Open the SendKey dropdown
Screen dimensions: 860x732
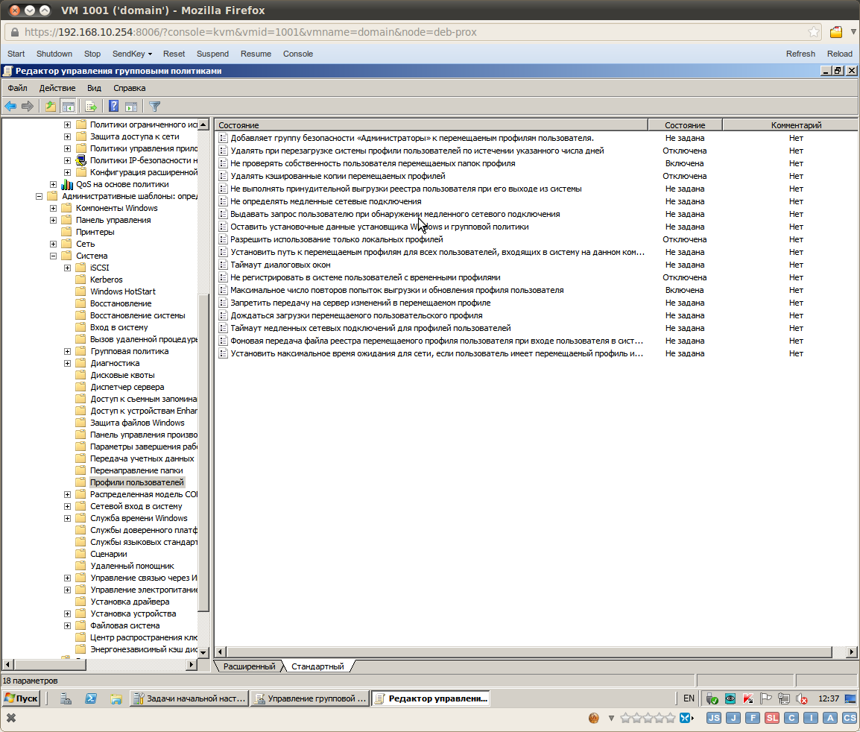(132, 54)
